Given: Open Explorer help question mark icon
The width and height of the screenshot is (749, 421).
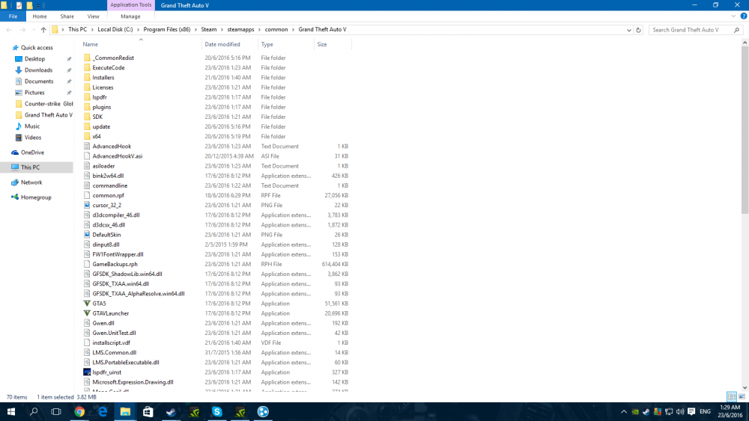Looking at the screenshot, I should point(743,16).
